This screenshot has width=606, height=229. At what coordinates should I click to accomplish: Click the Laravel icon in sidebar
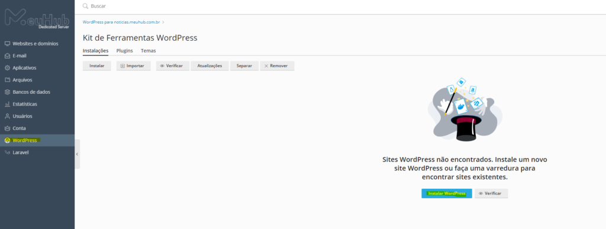tap(7, 152)
